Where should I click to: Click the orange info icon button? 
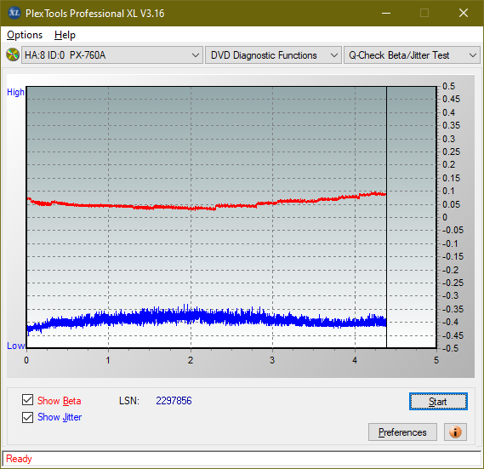click(x=455, y=432)
